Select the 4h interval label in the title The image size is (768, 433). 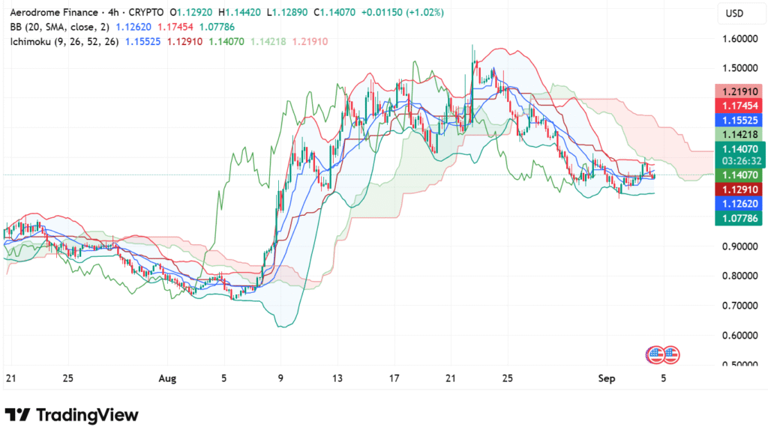point(113,13)
